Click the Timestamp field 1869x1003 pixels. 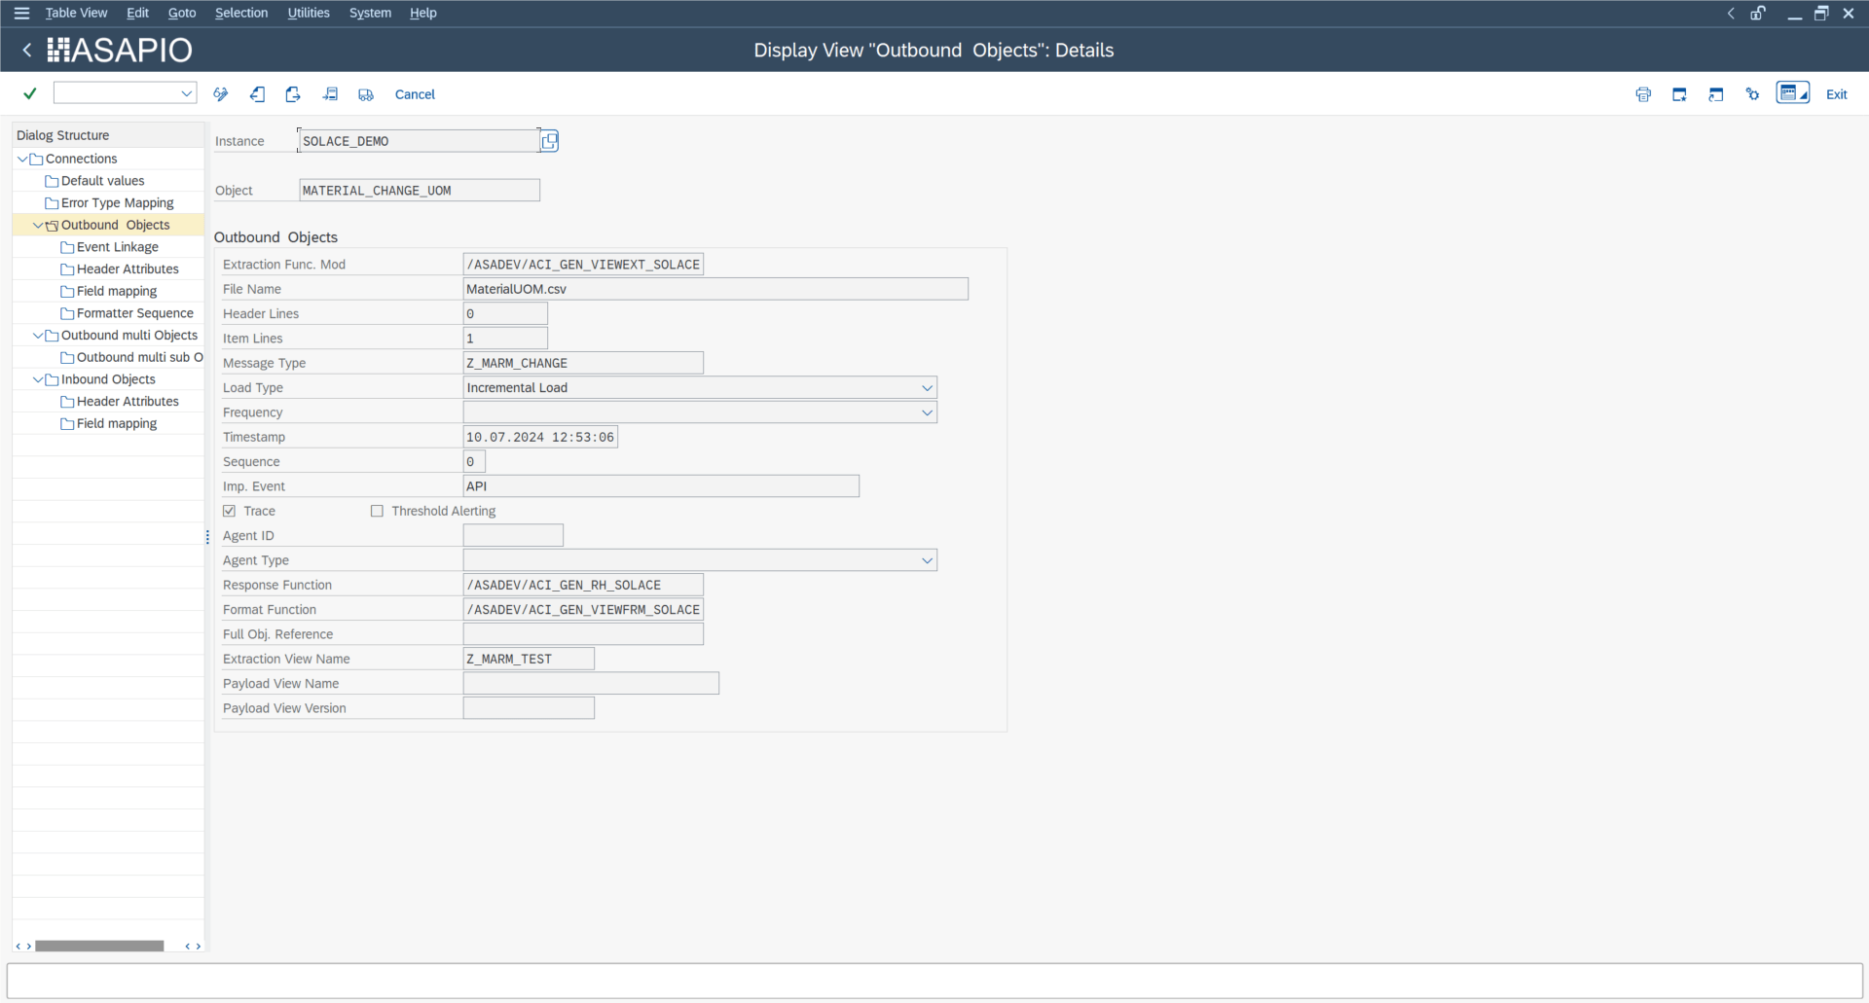point(540,437)
